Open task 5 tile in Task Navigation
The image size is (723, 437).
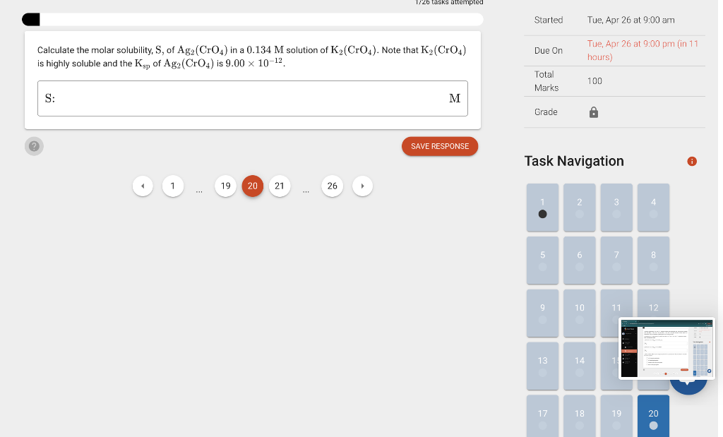point(543,261)
